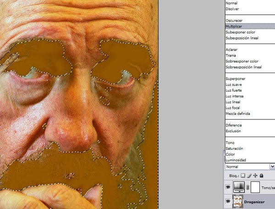Select the Draganizar layer name
The image size is (275, 209).
(x=254, y=202)
